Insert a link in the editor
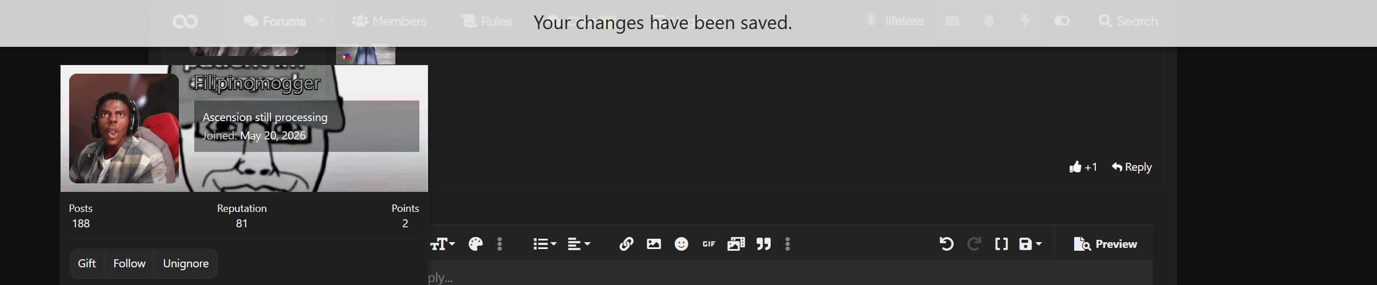 tap(626, 244)
